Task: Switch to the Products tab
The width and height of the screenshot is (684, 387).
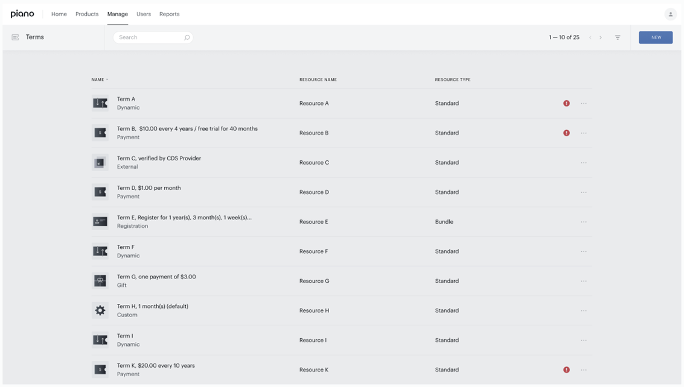Action: pos(87,14)
